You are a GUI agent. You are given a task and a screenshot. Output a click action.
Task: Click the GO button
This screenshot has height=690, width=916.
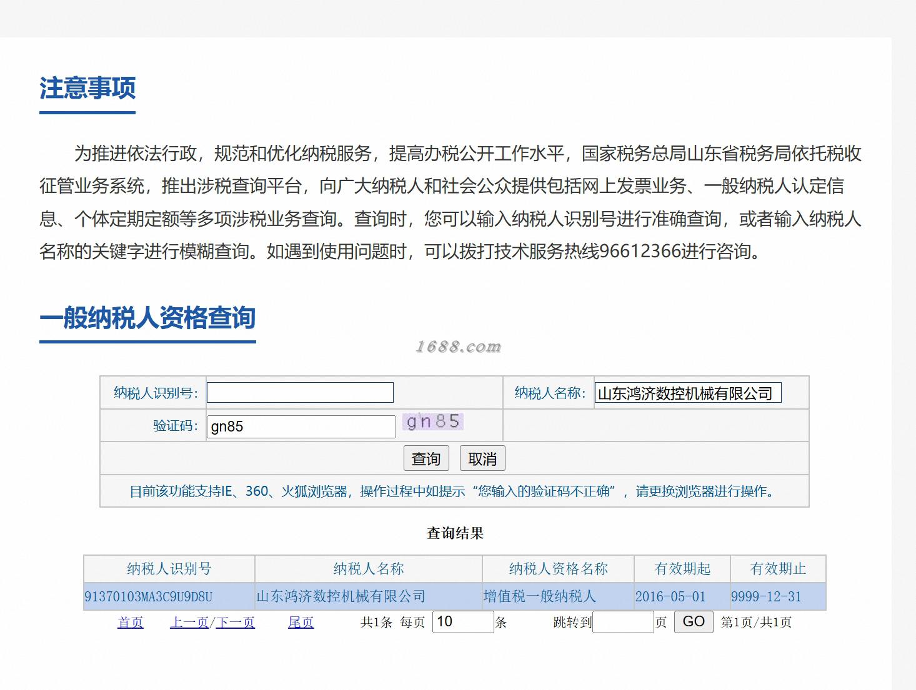[x=694, y=622]
